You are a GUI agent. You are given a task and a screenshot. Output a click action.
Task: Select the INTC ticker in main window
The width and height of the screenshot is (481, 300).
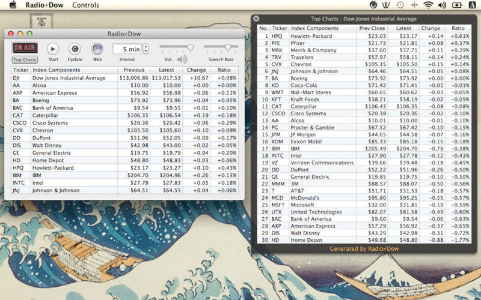tap(19, 183)
